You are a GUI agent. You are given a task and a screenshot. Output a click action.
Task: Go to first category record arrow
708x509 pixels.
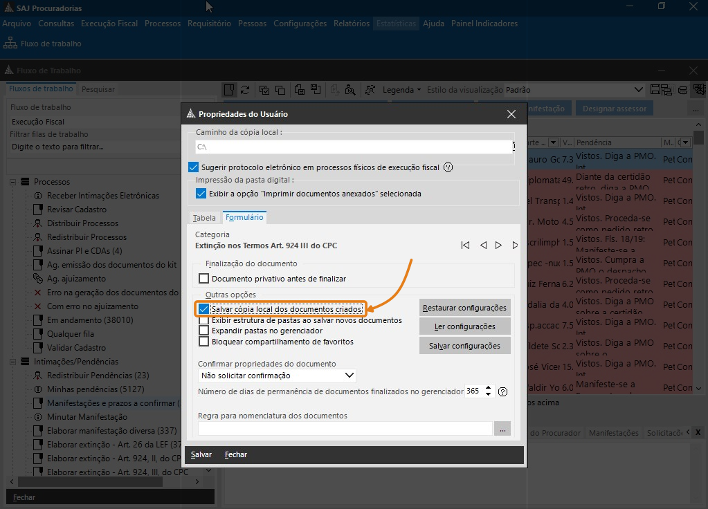coord(465,246)
